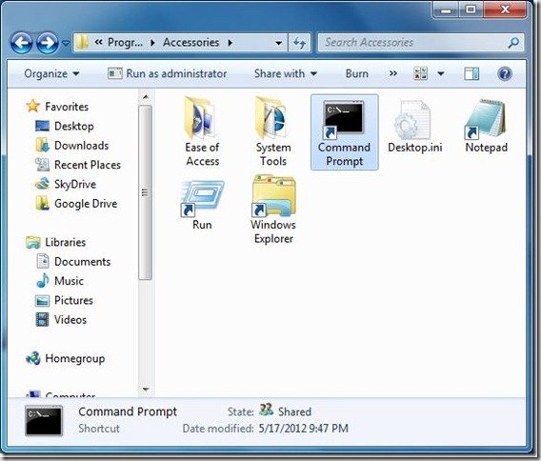This screenshot has height=461, width=541.
Task: Select the Command Prompt shortcut icon
Action: point(344,131)
